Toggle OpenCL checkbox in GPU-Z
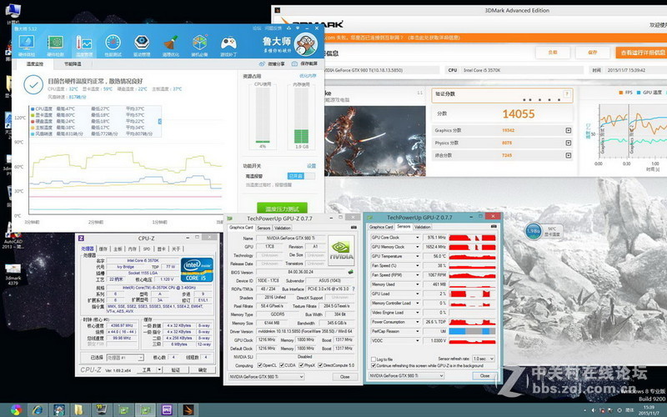 point(260,365)
